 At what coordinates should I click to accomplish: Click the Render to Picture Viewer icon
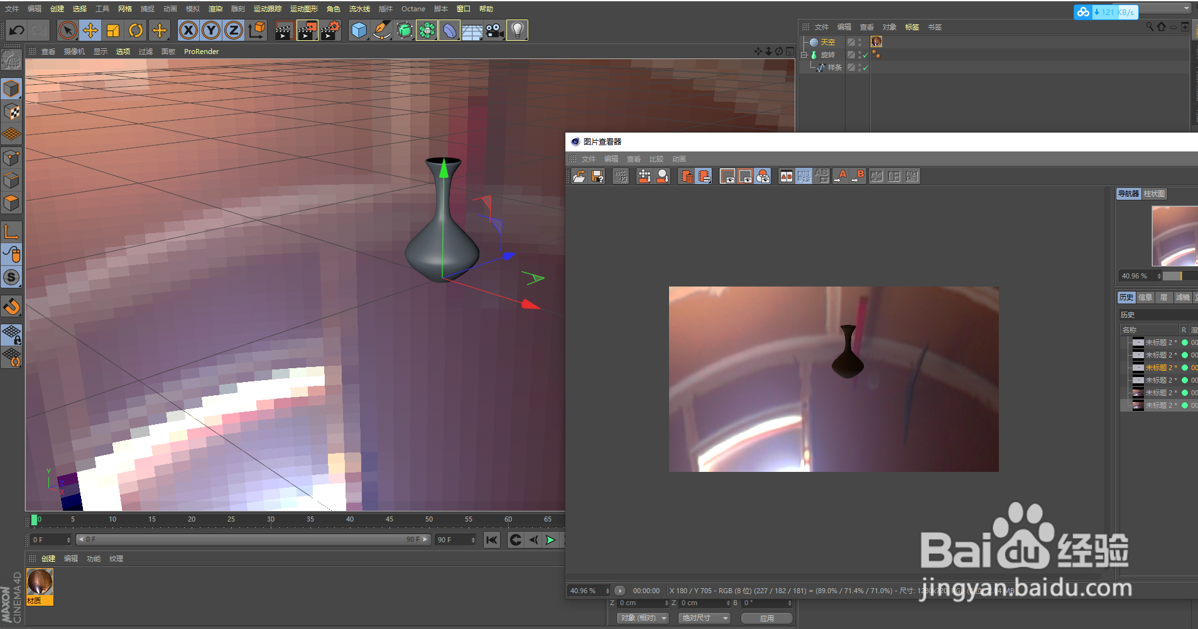point(307,30)
